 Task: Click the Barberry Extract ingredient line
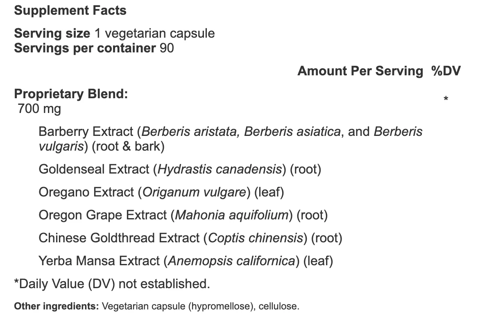(x=231, y=139)
